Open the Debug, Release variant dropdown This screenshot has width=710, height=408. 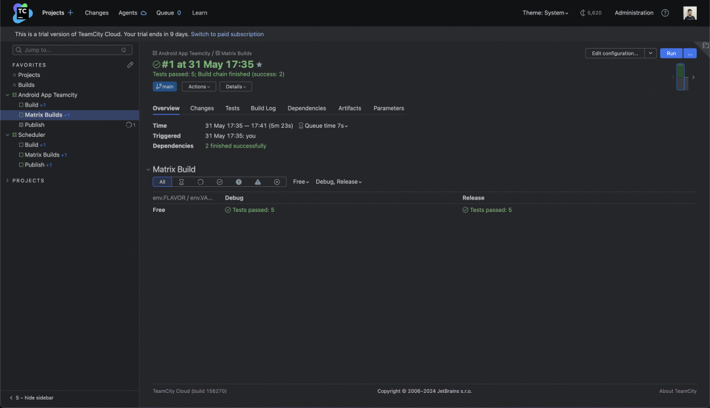(339, 182)
